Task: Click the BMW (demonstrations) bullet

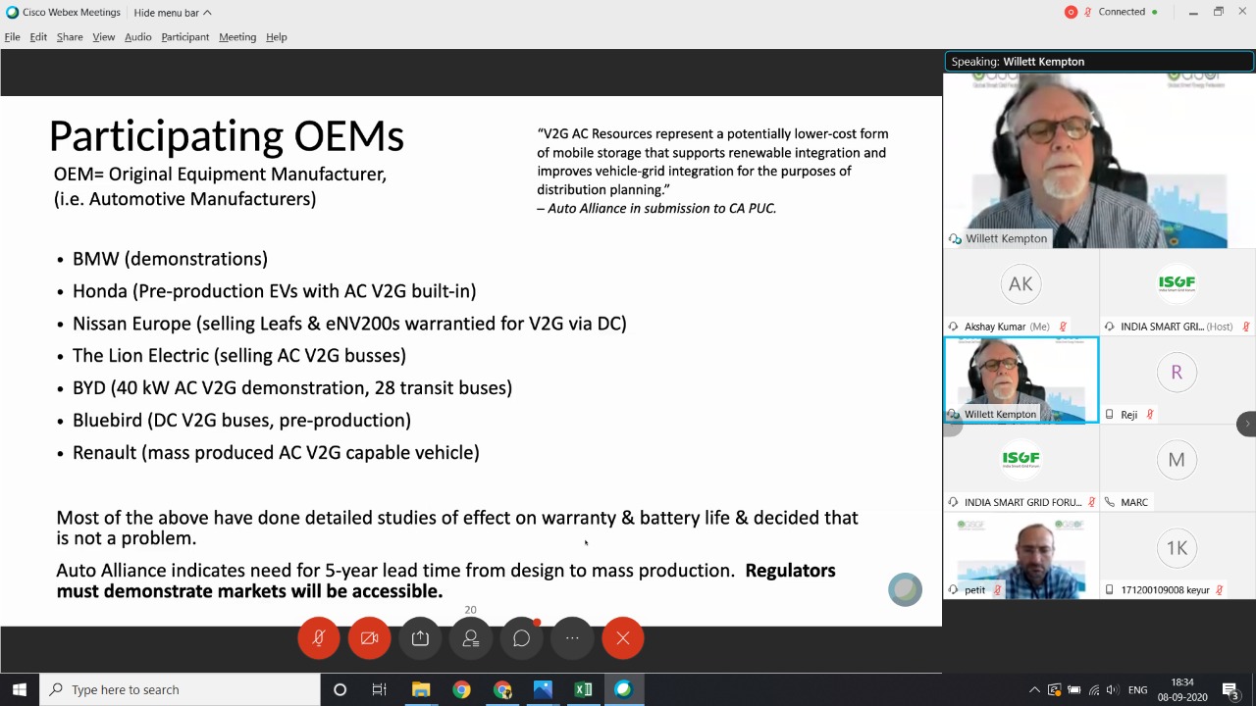Action: click(170, 259)
